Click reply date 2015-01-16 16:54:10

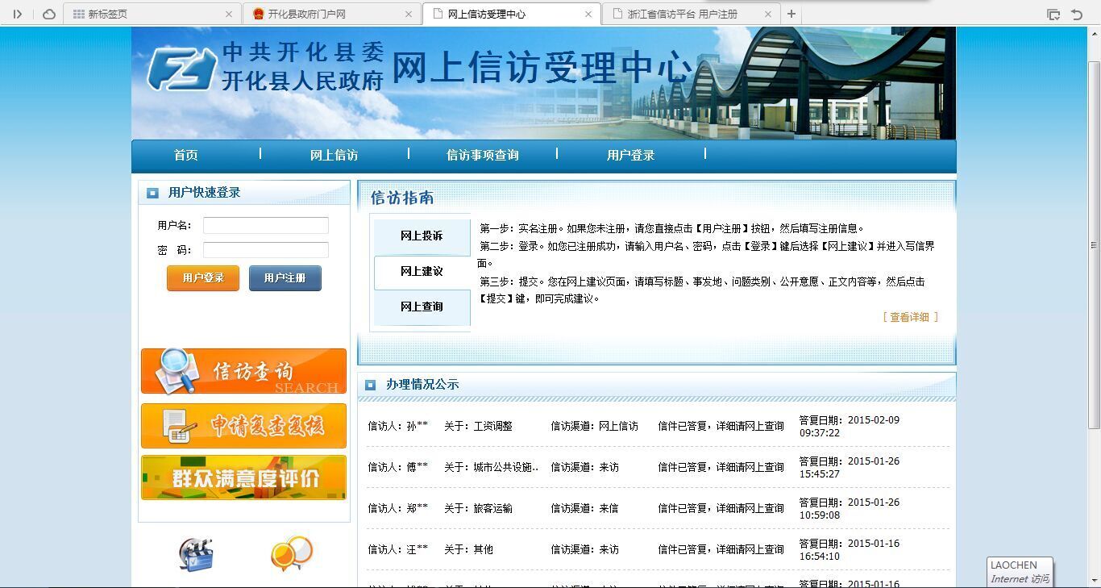(850, 550)
